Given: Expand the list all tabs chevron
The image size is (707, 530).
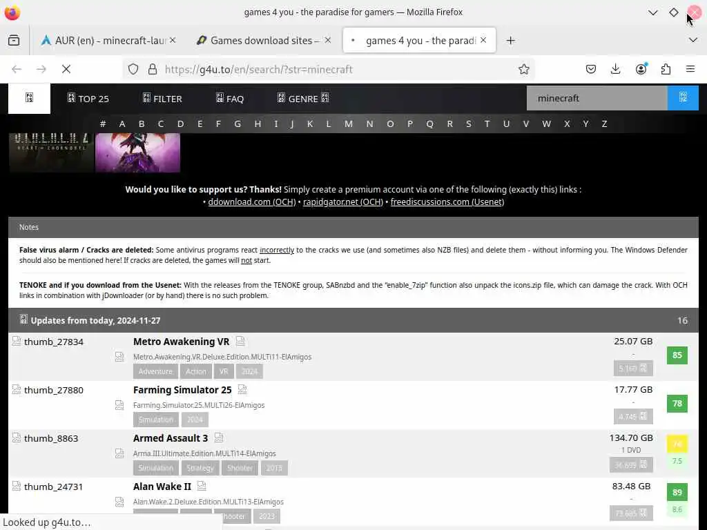Looking at the screenshot, I should click(x=693, y=40).
